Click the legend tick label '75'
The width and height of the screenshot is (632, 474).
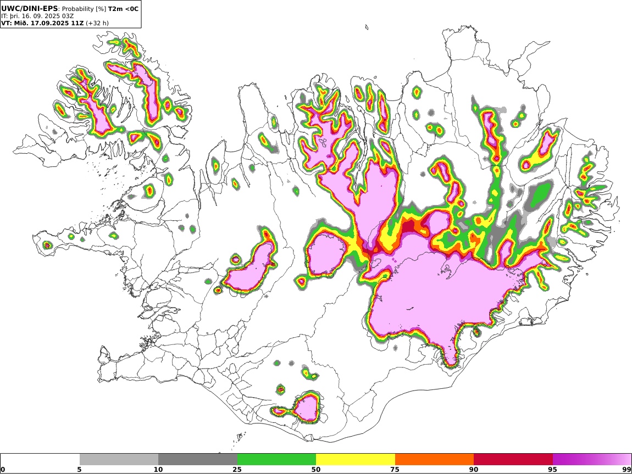[x=395, y=470]
